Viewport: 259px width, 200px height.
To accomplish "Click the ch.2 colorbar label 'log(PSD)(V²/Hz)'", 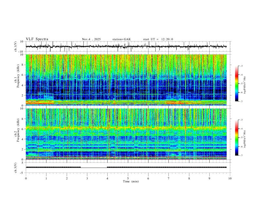I will coord(245,139).
